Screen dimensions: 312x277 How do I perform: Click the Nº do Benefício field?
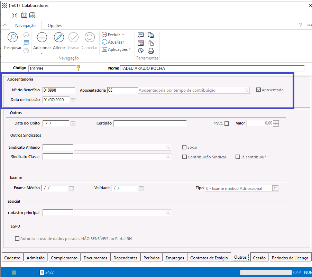59,90
